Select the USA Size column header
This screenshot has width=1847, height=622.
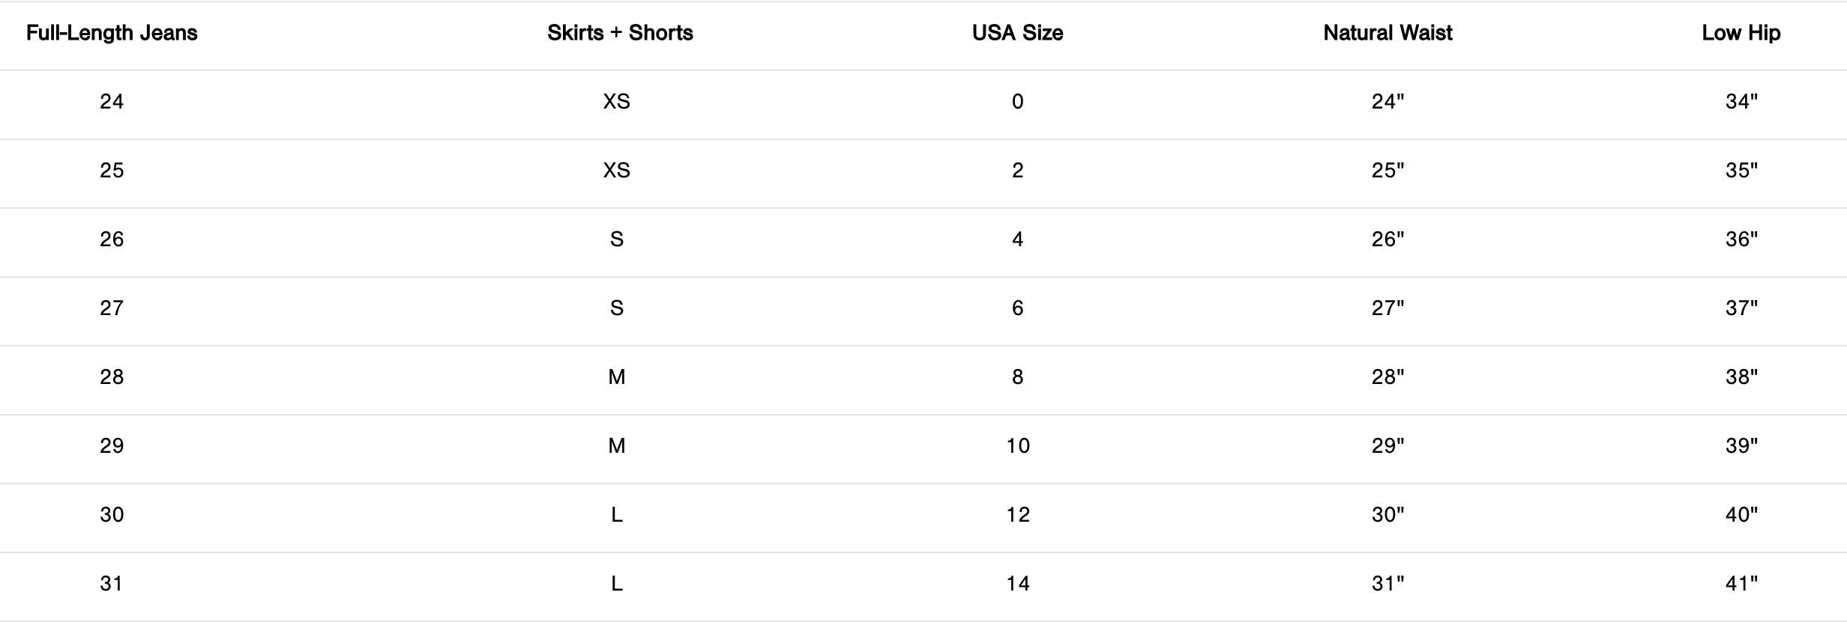[x=1017, y=33]
